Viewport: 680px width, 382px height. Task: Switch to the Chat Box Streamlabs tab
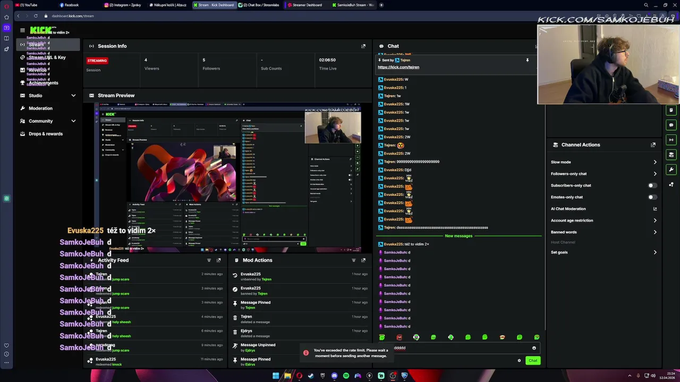point(259,5)
